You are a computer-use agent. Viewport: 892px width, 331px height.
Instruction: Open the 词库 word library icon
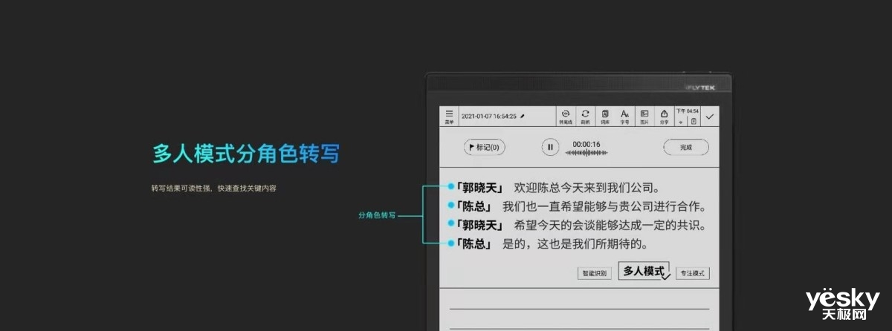(605, 117)
